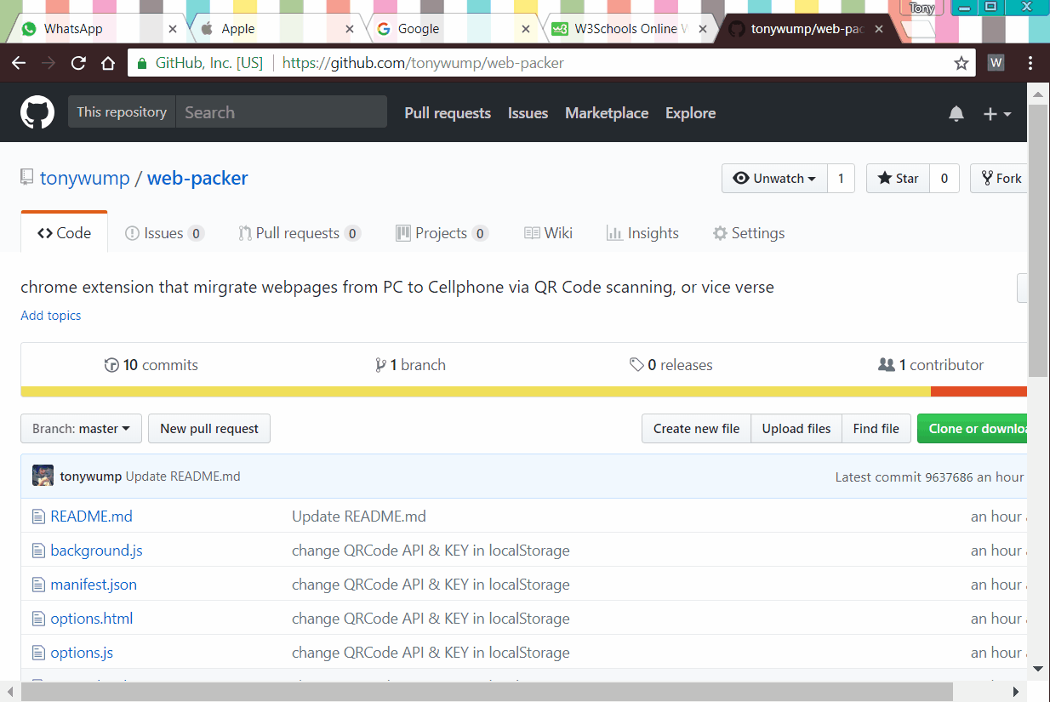Star the web-packer repository
Screen dimensions: 1050x702
pyautogui.click(x=897, y=178)
